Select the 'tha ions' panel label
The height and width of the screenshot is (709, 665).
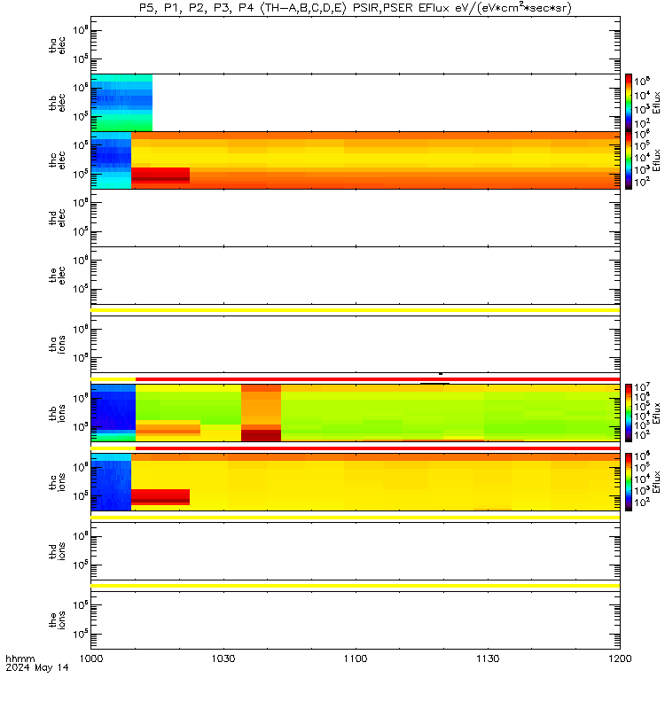[x=58, y=345]
